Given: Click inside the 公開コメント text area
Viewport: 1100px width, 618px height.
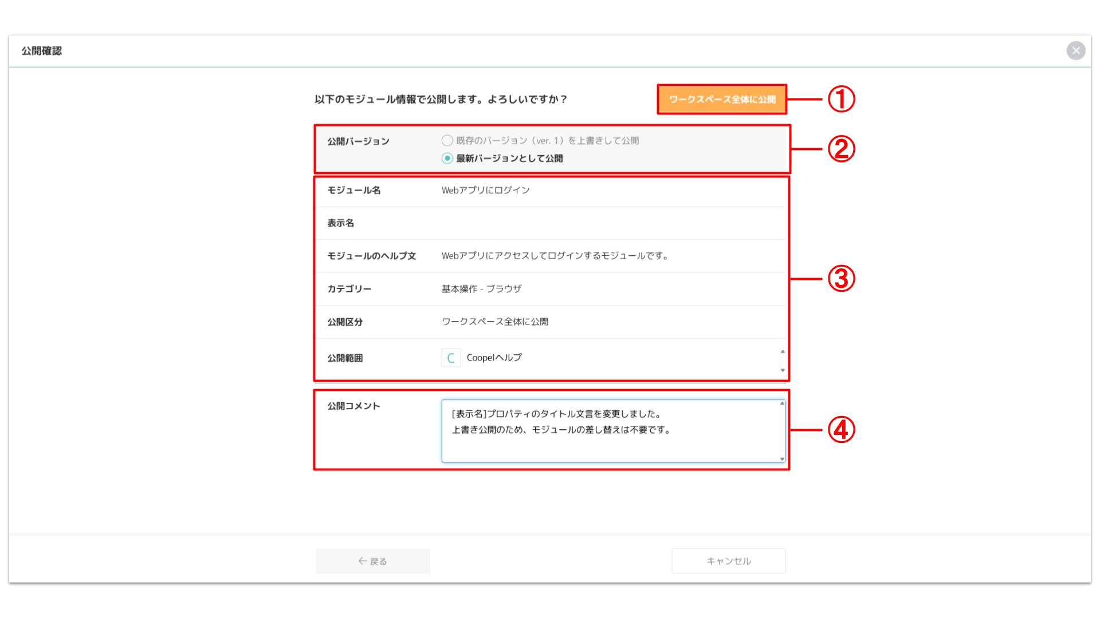Looking at the screenshot, I should click(x=613, y=431).
